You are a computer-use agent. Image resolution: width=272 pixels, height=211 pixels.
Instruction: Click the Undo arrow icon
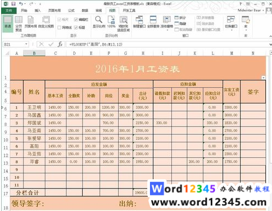[x=21, y=4]
